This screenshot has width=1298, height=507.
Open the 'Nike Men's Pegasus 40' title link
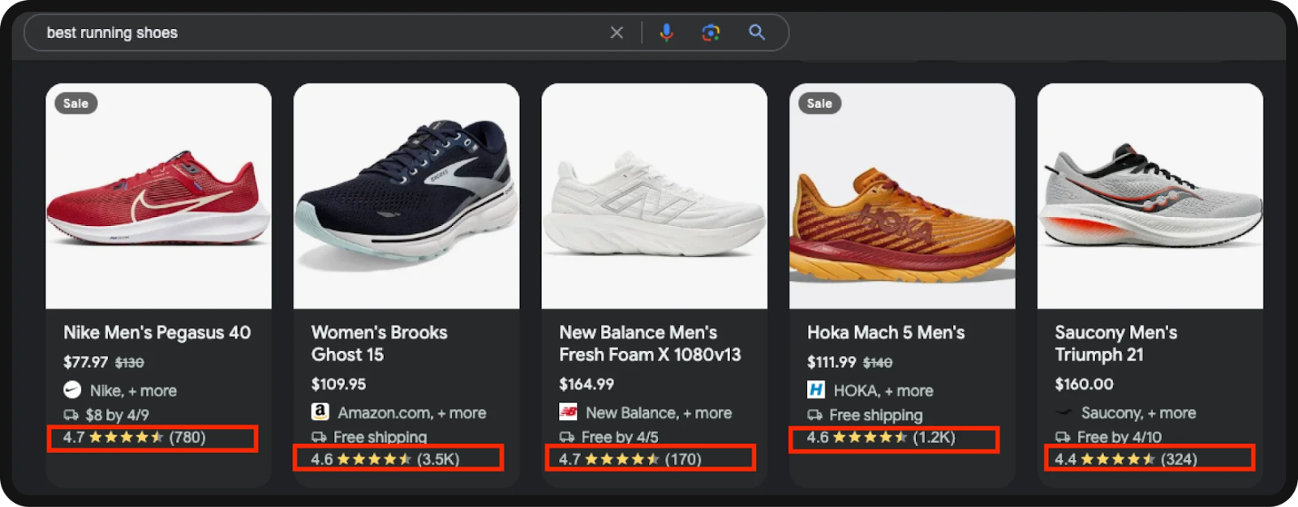click(x=157, y=333)
